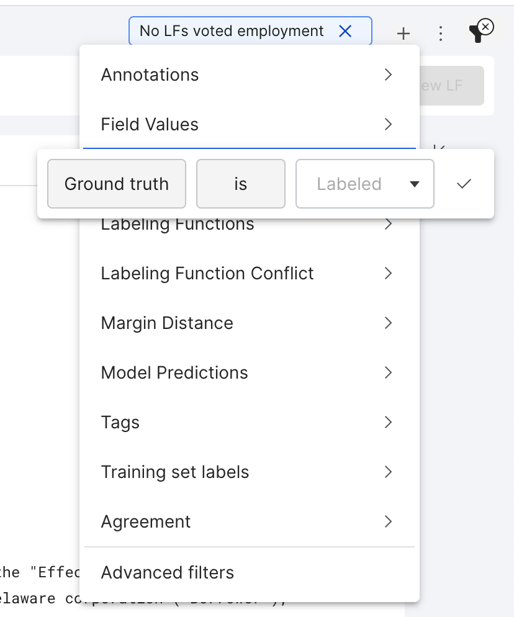Expand the Annotations filter submenu
This screenshot has width=514, height=617.
[x=249, y=74]
